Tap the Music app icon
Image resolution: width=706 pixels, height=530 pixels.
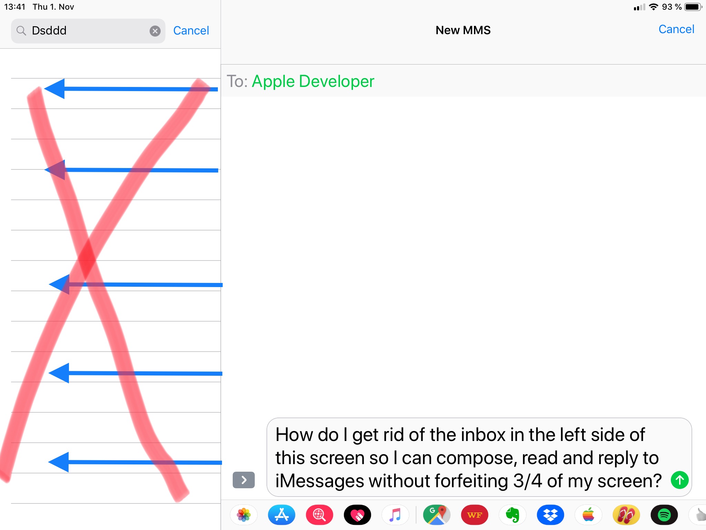pyautogui.click(x=395, y=515)
